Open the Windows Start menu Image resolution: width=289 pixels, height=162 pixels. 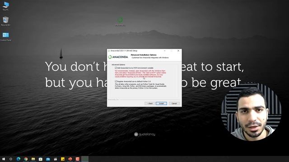click(x=4, y=159)
